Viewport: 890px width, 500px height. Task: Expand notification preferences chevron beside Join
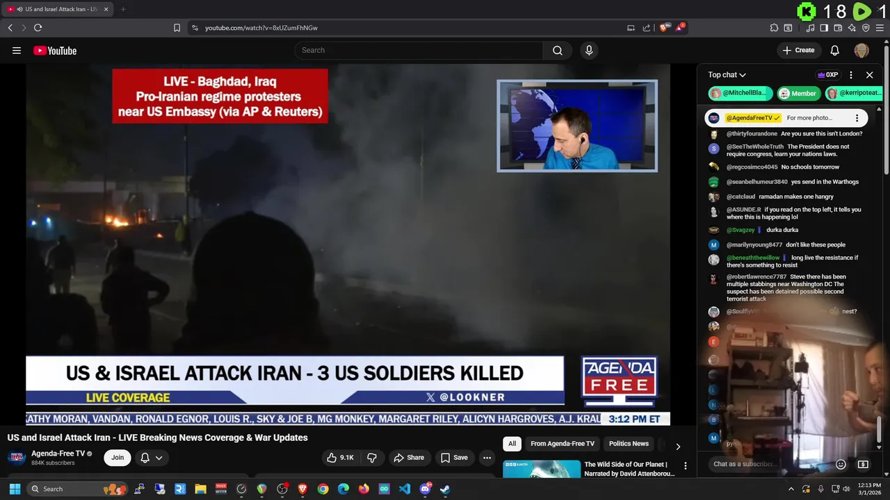pyautogui.click(x=159, y=458)
